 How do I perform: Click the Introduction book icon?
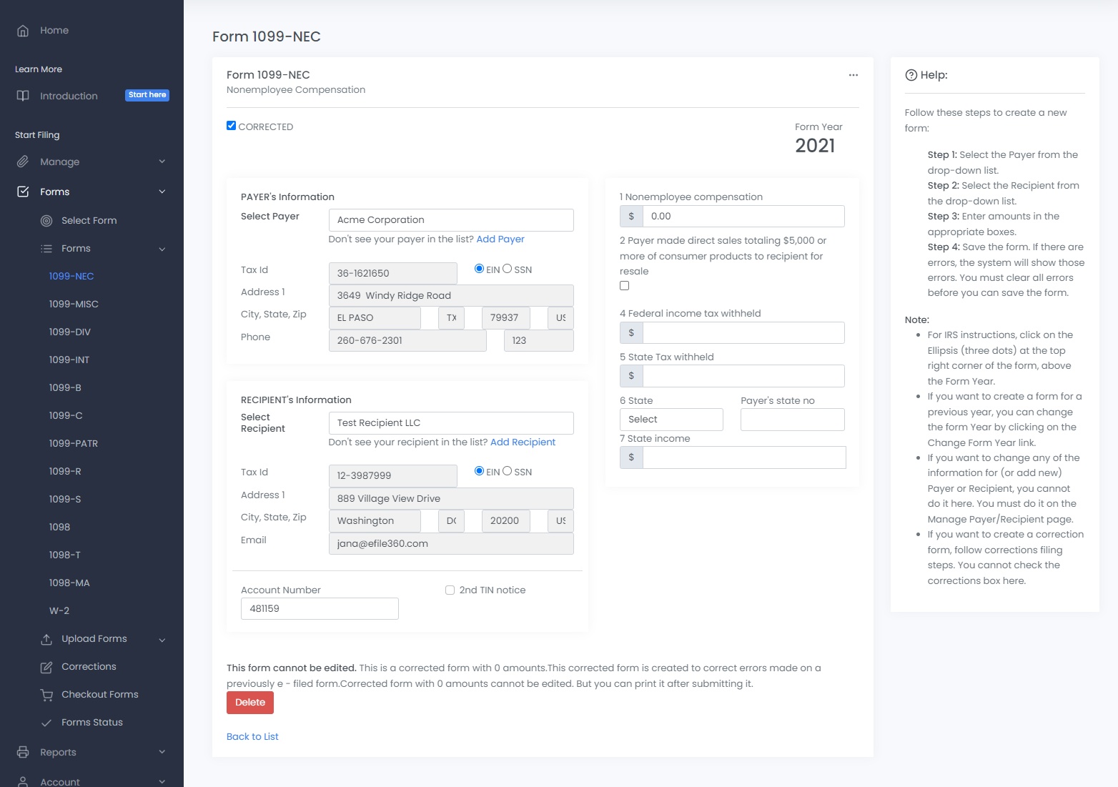[x=23, y=96]
